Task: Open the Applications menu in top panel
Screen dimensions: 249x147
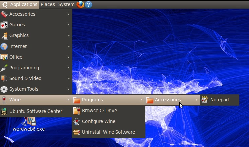Action: 20,4
